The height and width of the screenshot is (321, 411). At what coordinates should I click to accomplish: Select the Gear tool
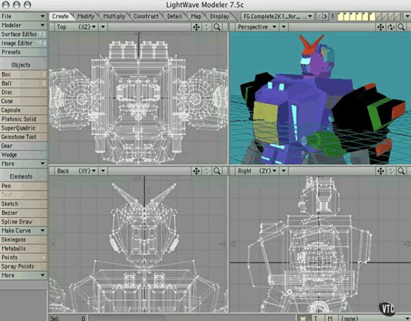pos(23,146)
